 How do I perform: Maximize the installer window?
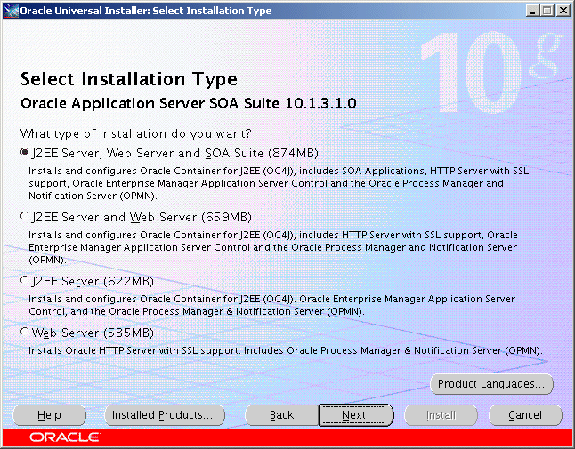(x=547, y=11)
